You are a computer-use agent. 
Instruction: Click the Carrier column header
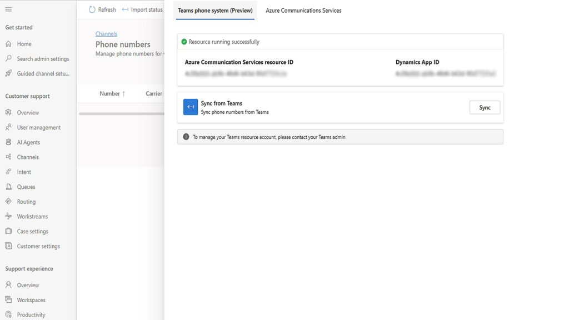coord(153,94)
